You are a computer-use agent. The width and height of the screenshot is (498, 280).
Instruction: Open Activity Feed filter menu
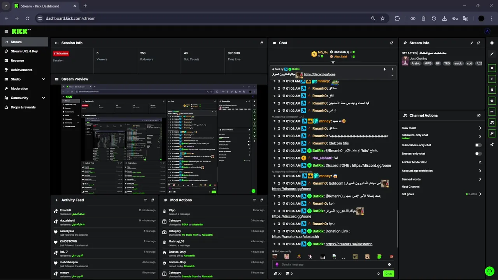[x=145, y=200]
